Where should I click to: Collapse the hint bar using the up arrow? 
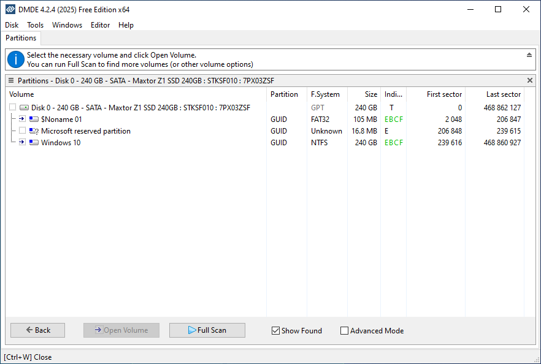tap(529, 55)
